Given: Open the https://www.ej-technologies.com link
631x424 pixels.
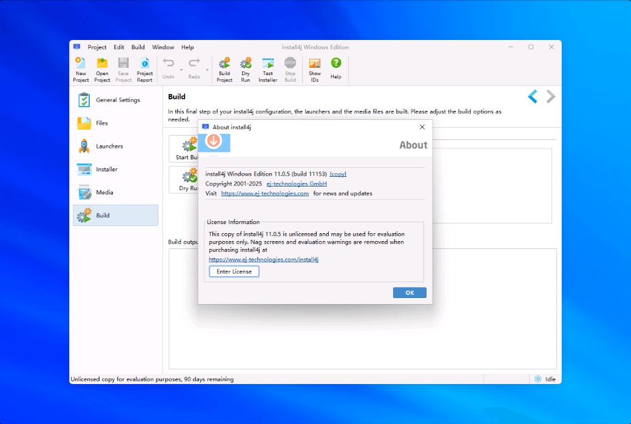Looking at the screenshot, I should coord(265,193).
